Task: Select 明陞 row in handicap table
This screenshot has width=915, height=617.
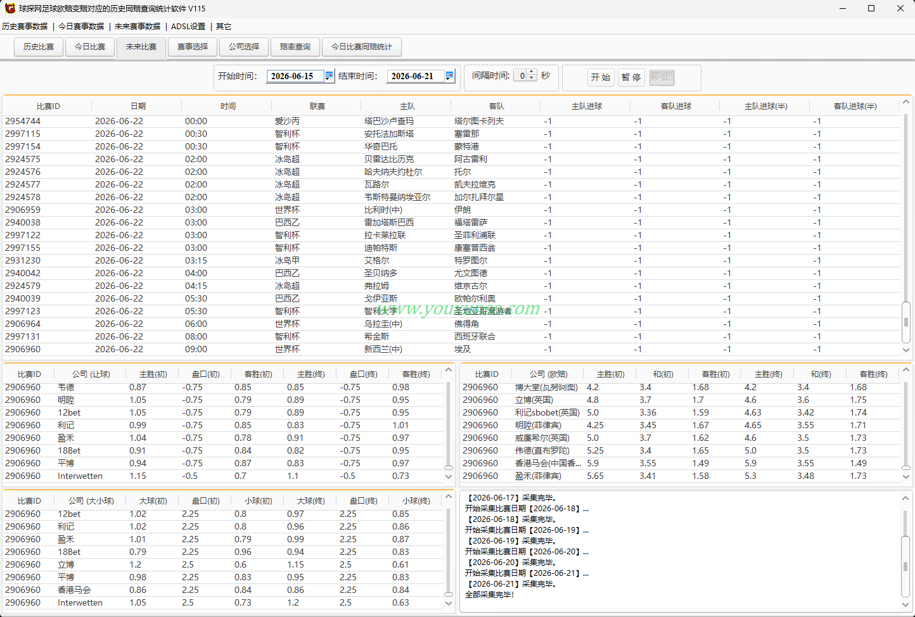Action: 223,400
